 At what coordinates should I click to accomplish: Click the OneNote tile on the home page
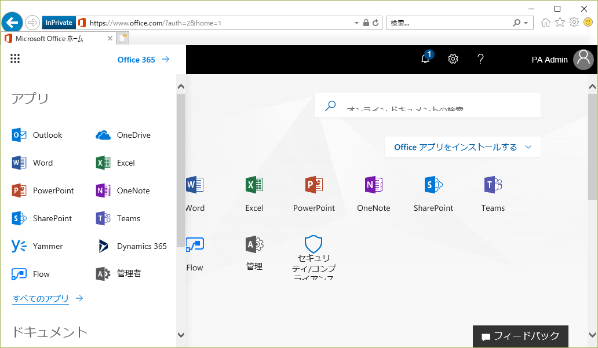374,193
